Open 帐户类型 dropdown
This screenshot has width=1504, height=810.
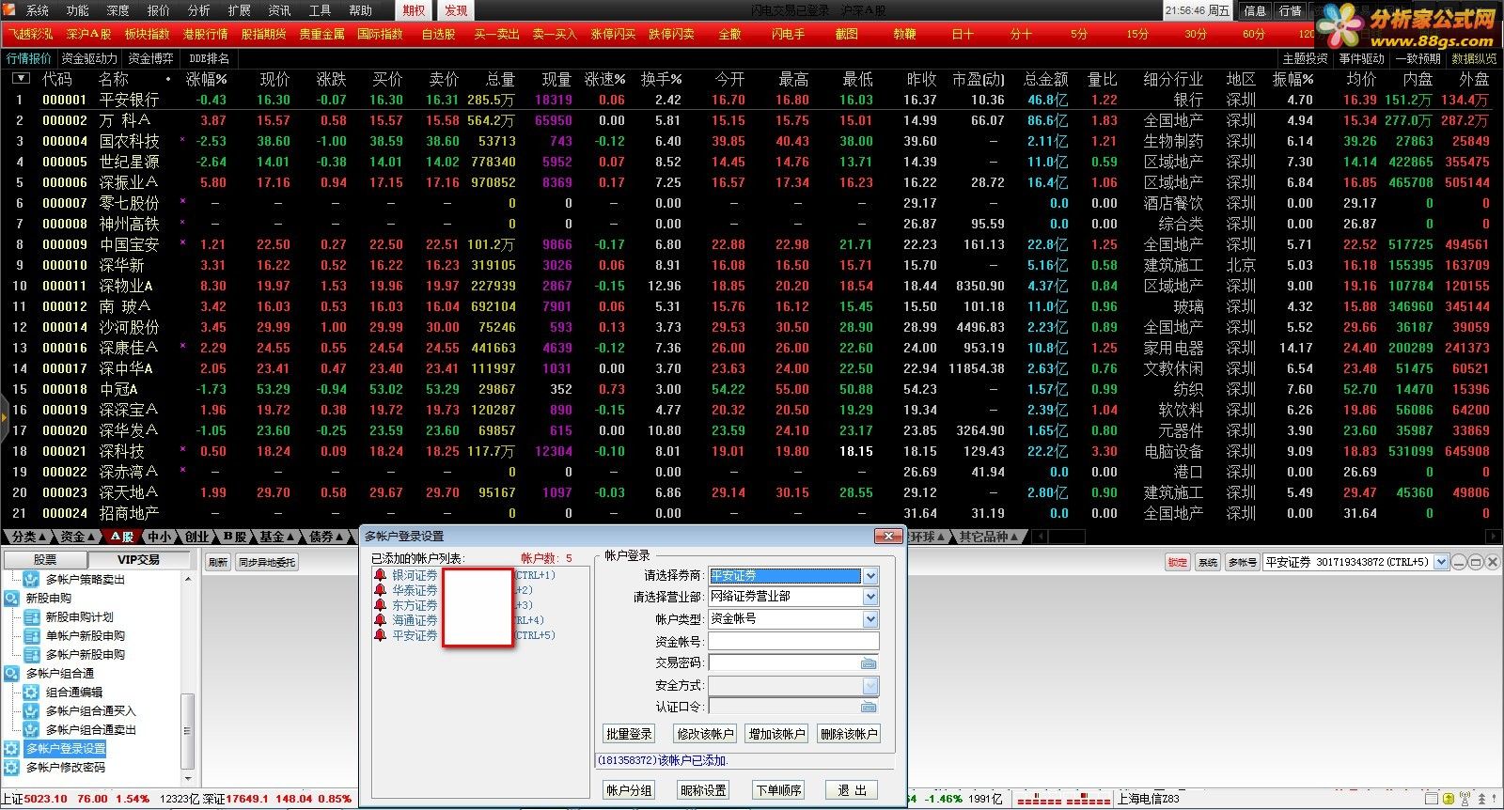coord(870,619)
